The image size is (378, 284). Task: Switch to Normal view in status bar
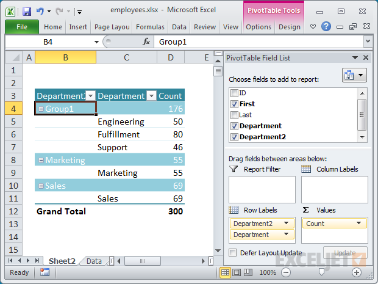[226, 272]
